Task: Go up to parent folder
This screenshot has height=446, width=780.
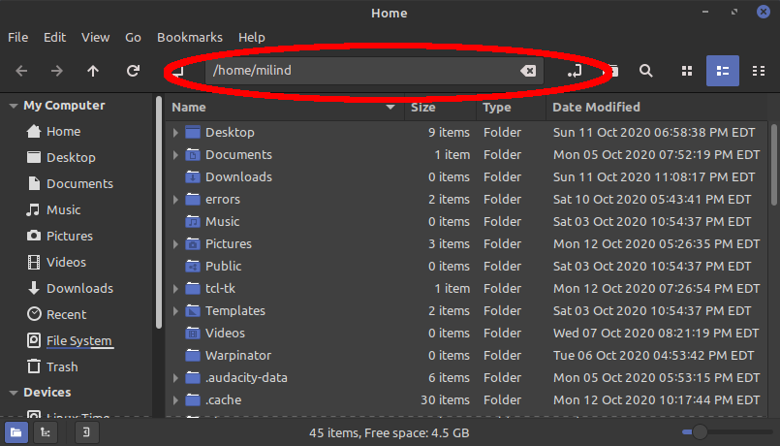Action: pyautogui.click(x=93, y=71)
